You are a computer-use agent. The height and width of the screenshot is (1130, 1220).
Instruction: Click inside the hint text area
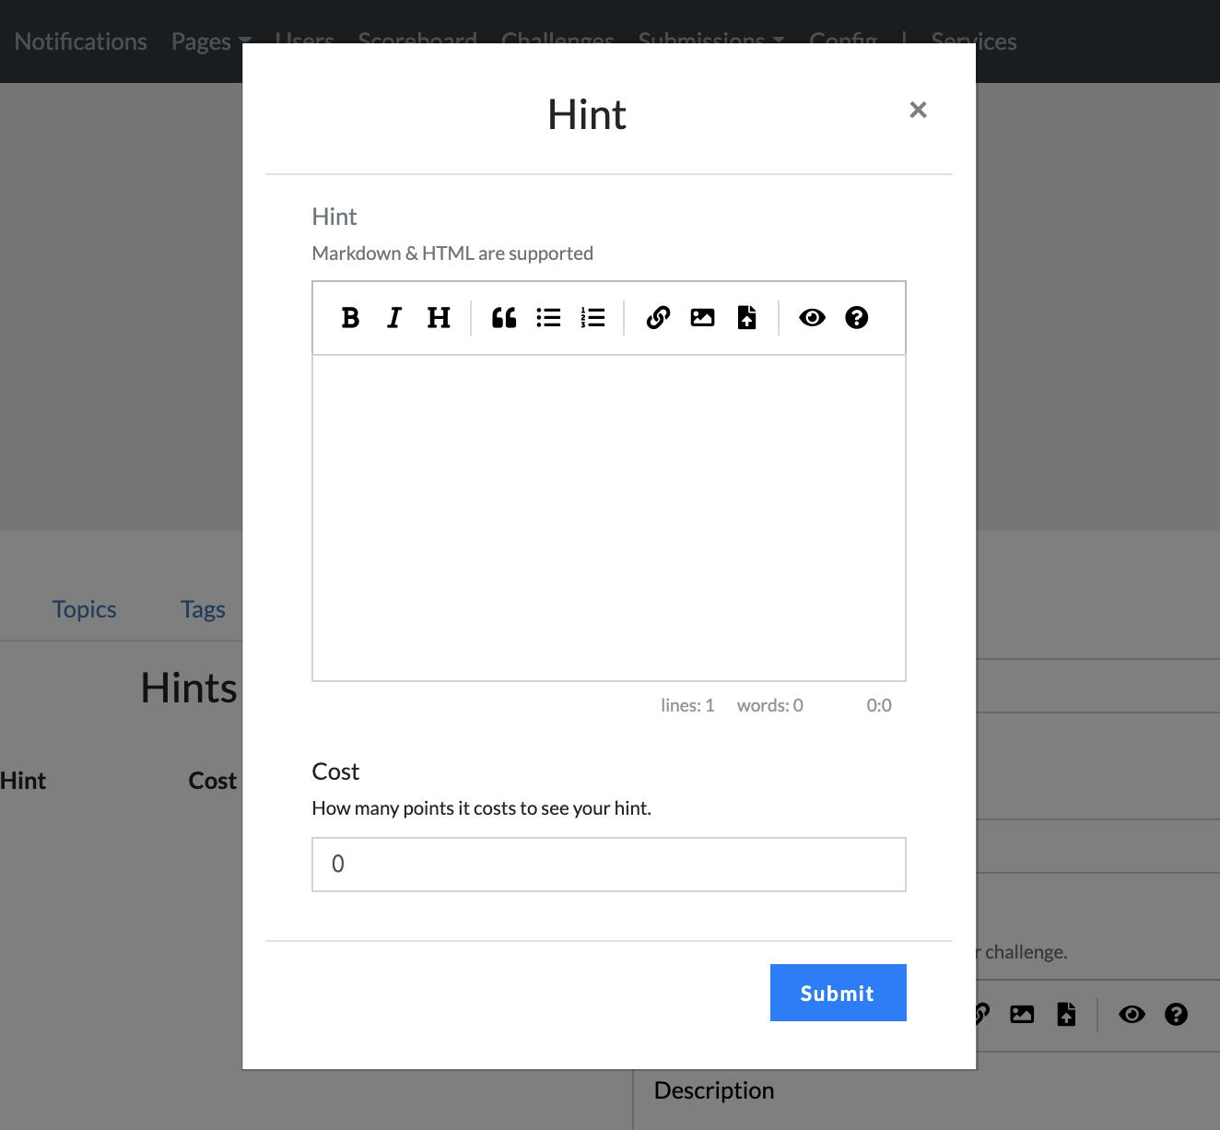[x=608, y=517]
